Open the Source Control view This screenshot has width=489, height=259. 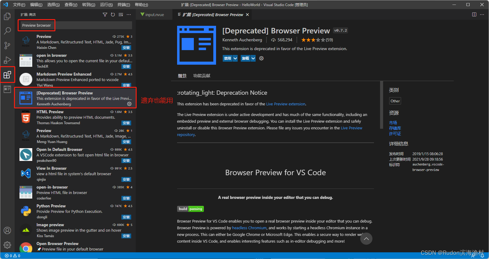coord(7,46)
